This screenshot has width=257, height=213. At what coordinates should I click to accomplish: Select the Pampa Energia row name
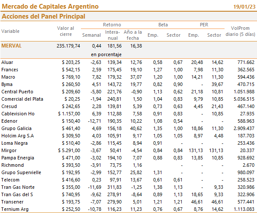[18, 158]
